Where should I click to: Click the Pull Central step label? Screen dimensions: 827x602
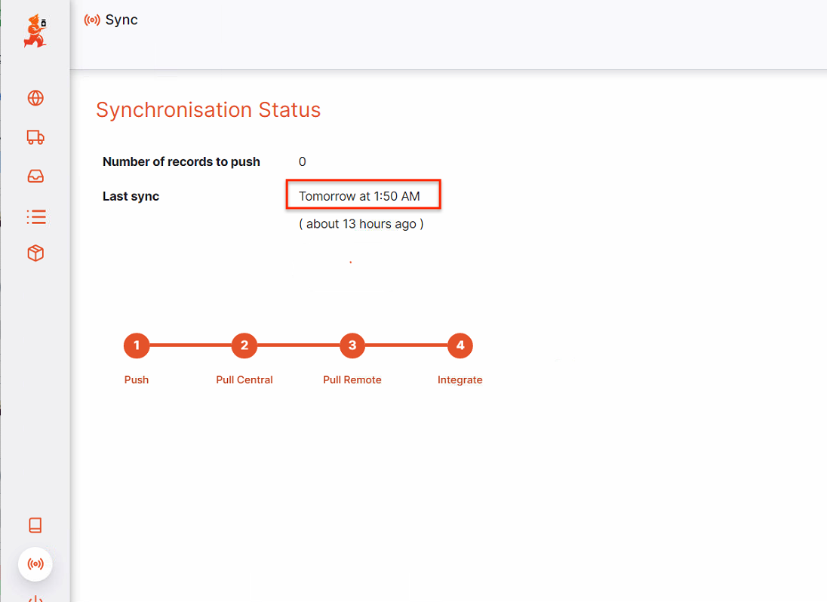244,379
